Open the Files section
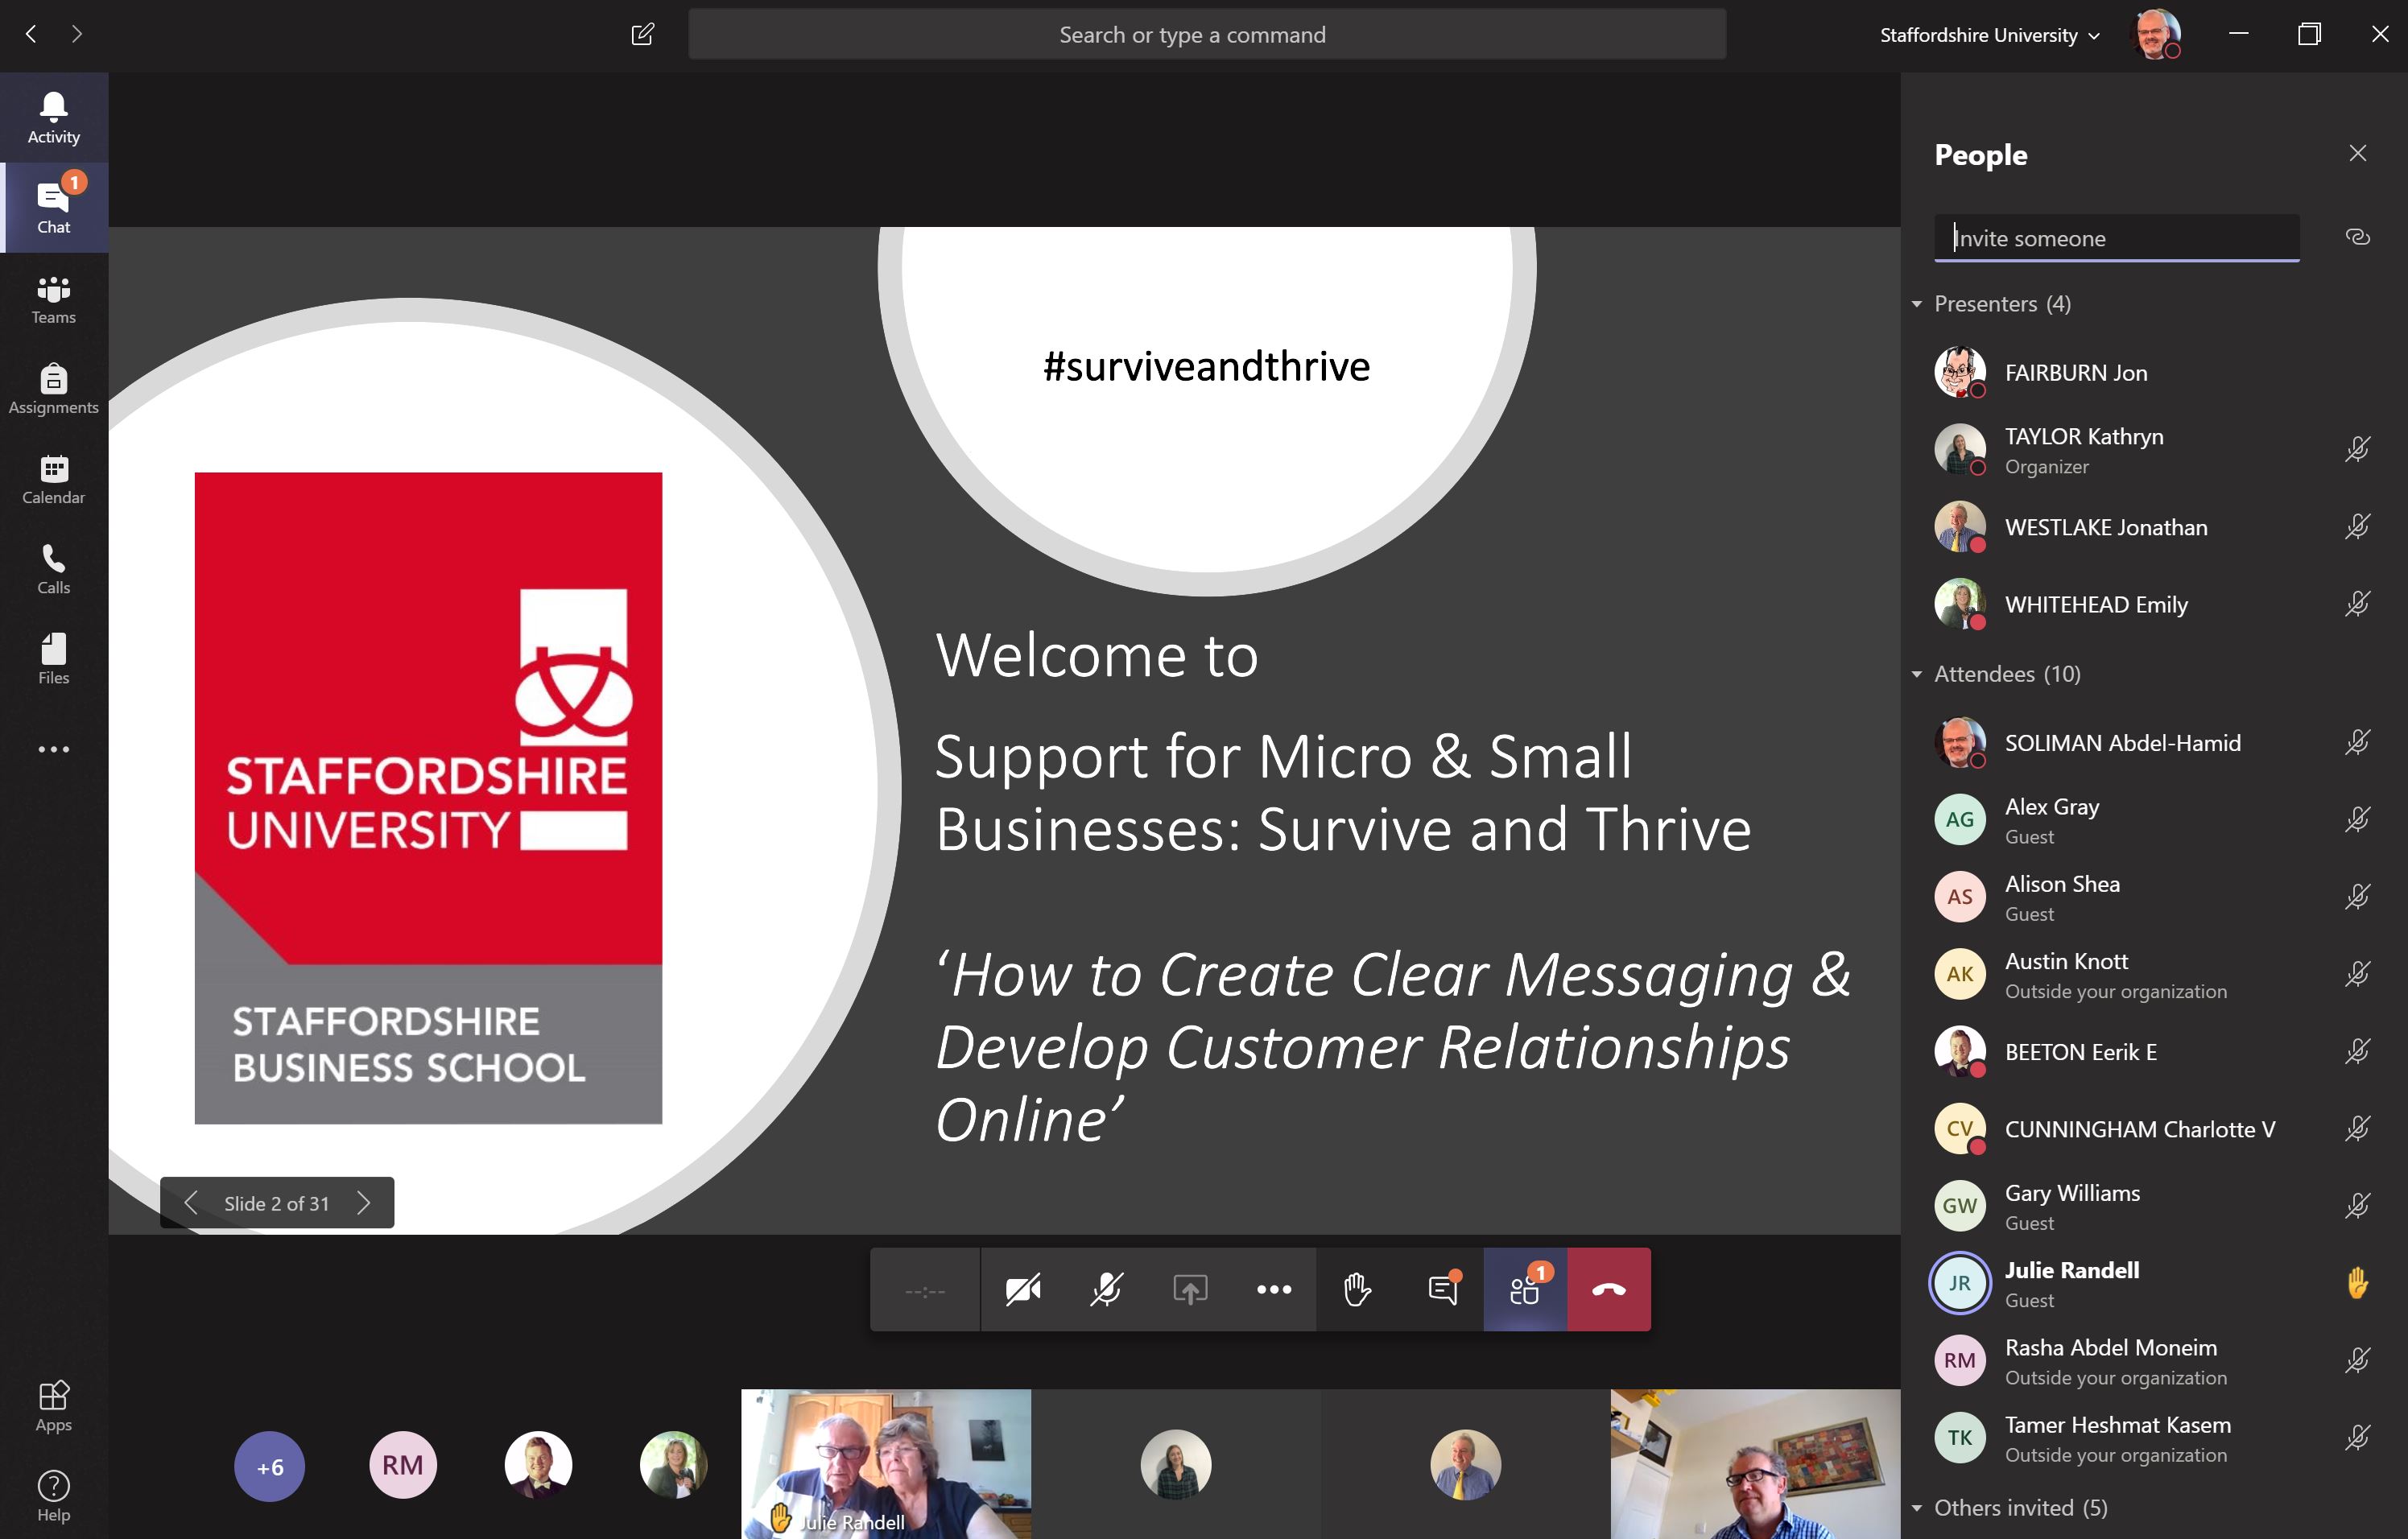 pyautogui.click(x=54, y=659)
